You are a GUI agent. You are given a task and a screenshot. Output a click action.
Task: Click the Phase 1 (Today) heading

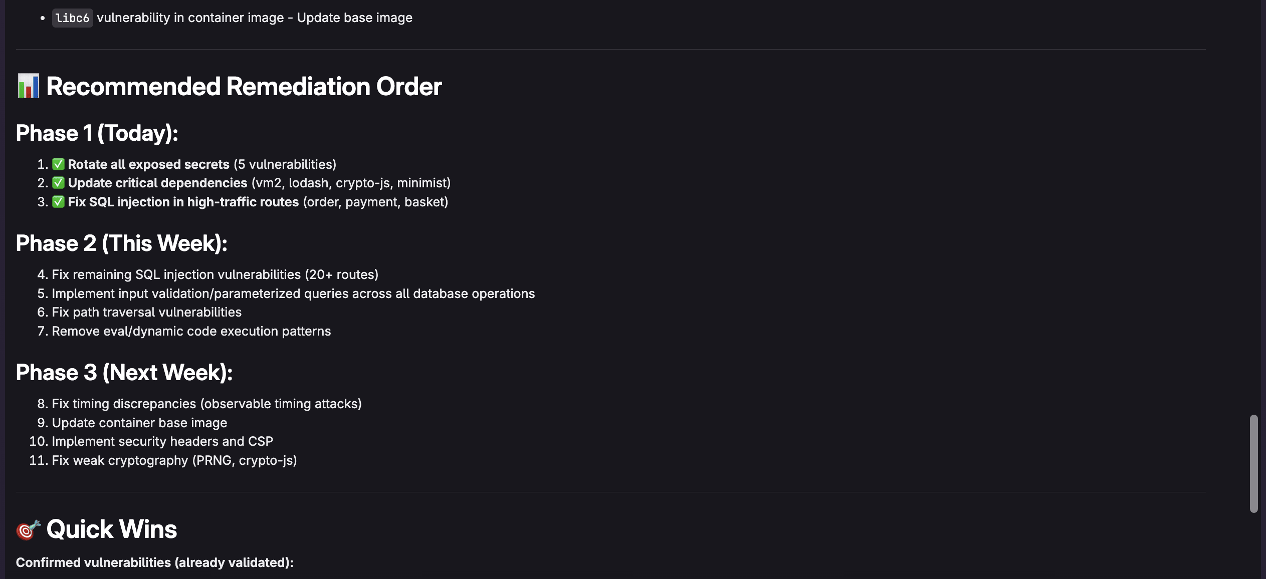(97, 133)
